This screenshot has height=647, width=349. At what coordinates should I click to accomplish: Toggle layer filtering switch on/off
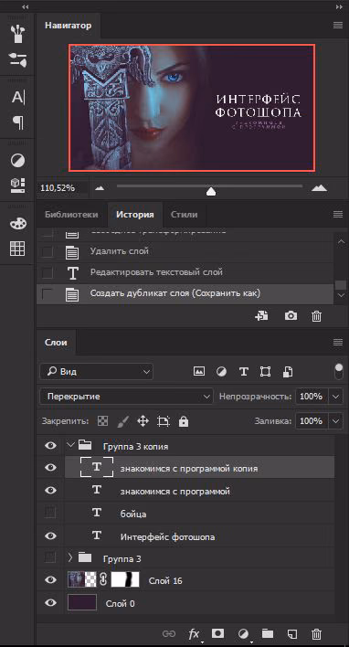(x=339, y=371)
